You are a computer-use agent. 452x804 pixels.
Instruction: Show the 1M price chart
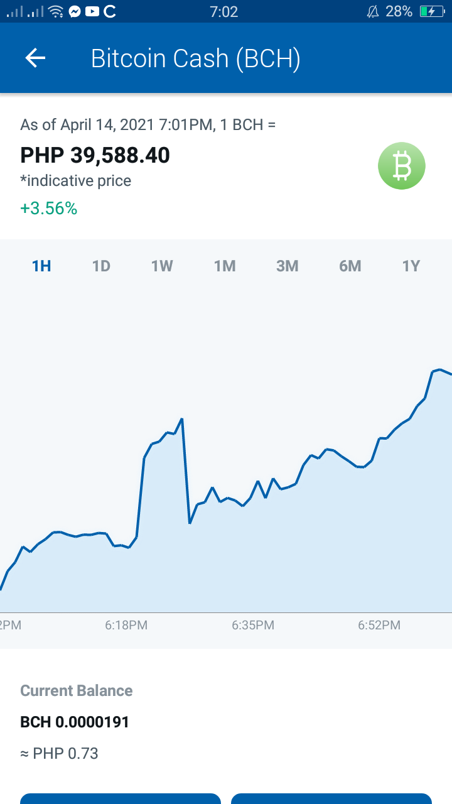point(225,266)
